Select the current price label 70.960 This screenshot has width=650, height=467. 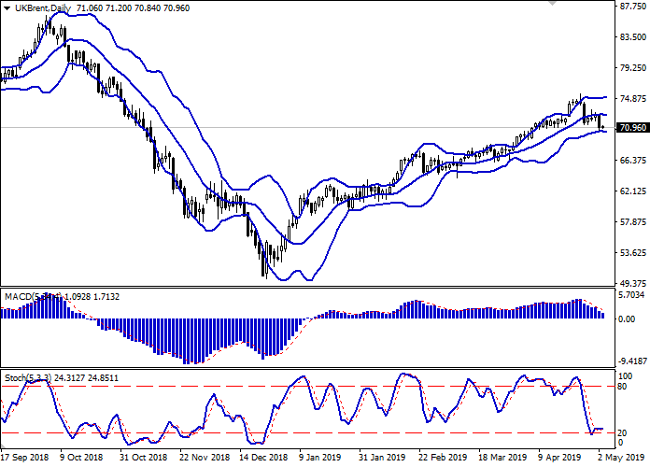(633, 128)
